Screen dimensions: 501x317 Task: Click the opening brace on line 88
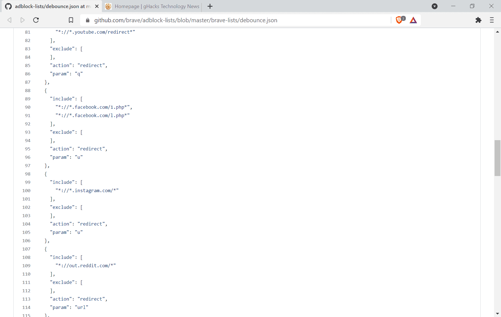[x=46, y=90]
